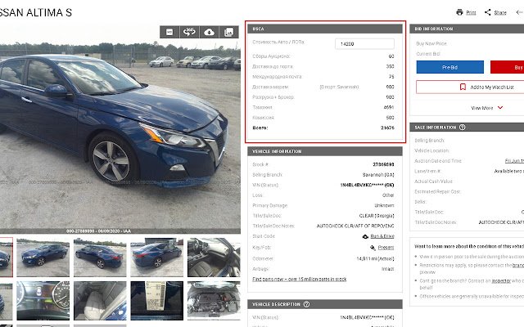The height and width of the screenshot is (327, 524).
Task: Click the VIN value 1N4BL4BVXKC****** (OK) in Vehicle Information
Action: [367, 185]
